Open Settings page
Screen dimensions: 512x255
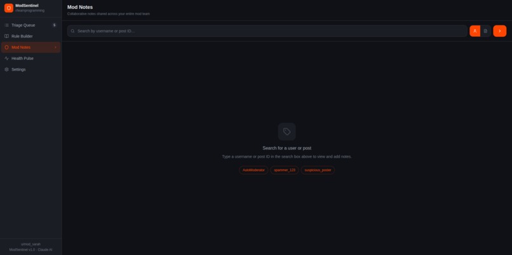(30, 70)
